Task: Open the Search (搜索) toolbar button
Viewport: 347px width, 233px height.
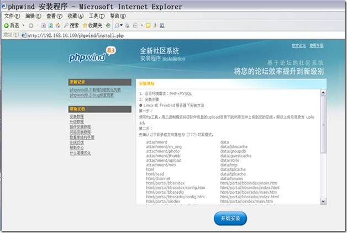Action: click(71, 25)
